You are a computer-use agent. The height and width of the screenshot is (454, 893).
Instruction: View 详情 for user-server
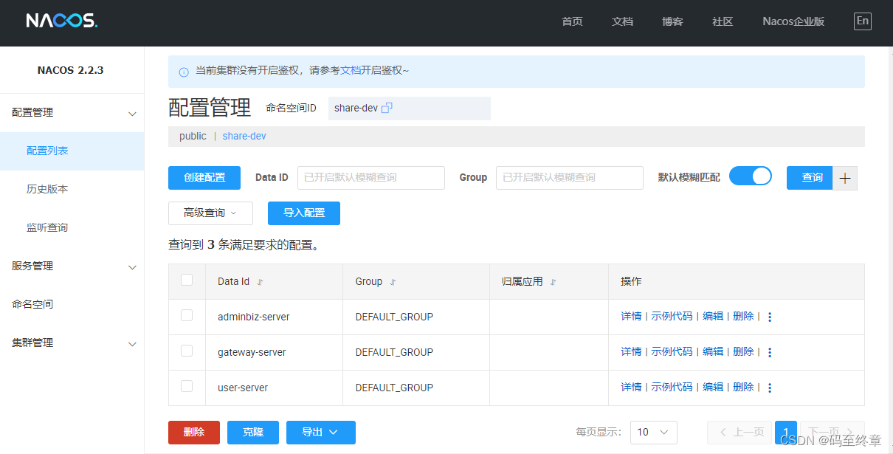(x=631, y=387)
